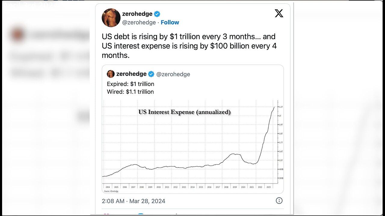This screenshot has height=216, width=385.
Task: Click the chart title "US Interest Expense (annualized)"
Action: (184, 112)
